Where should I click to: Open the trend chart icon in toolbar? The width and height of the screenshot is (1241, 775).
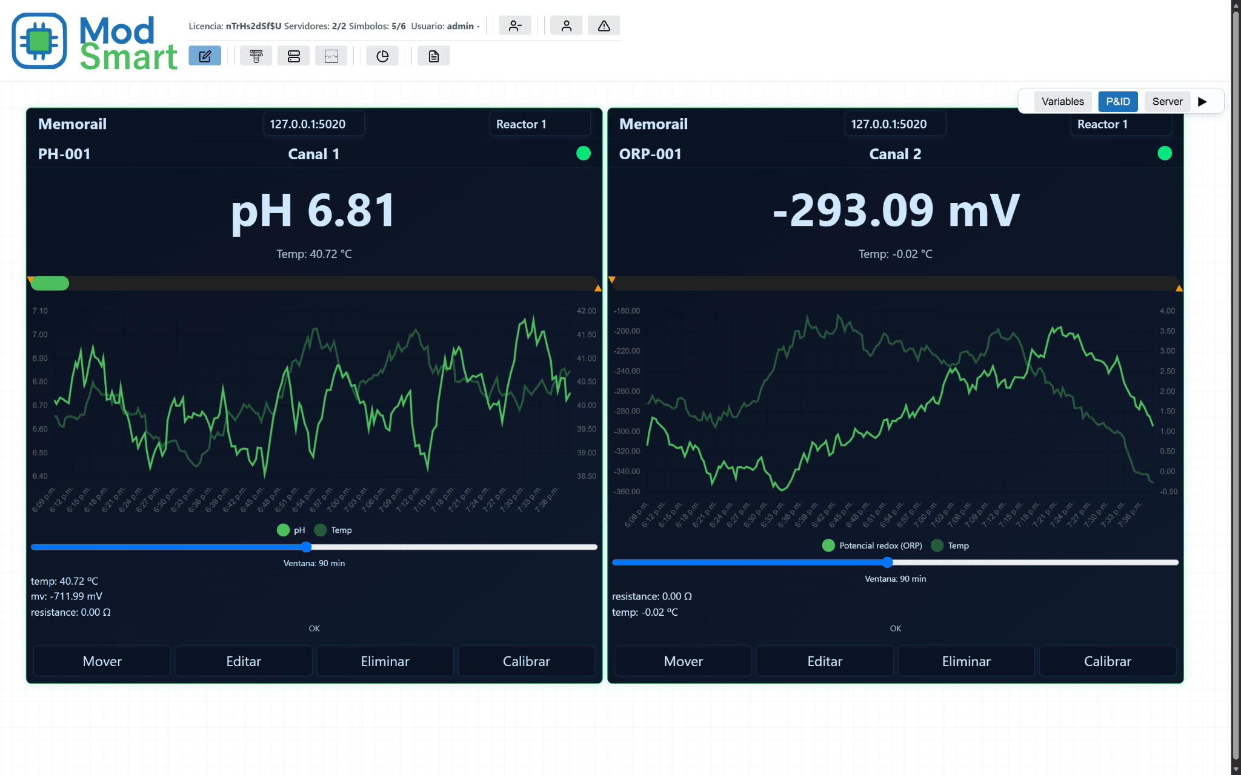[331, 56]
